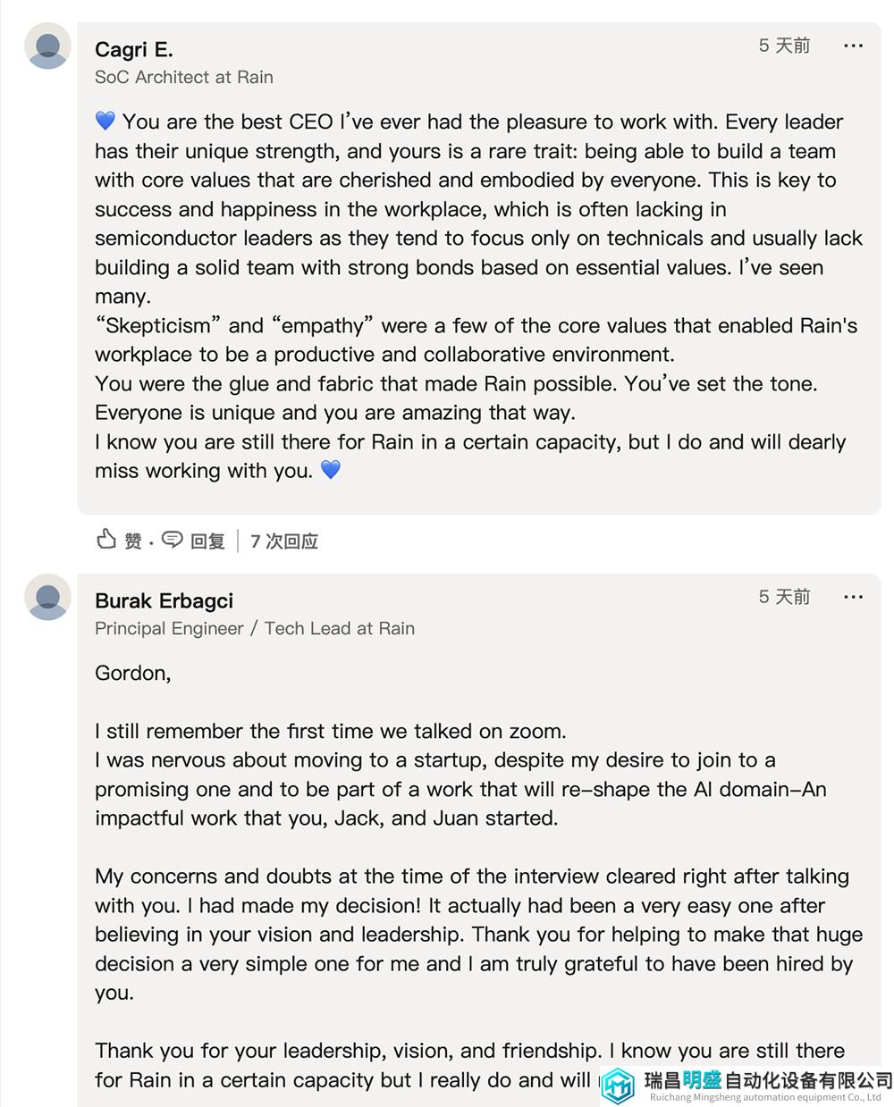Click the Ruichang Mingsheng hexagon logo icon
The width and height of the screenshot is (894, 1107).
pyautogui.click(x=618, y=1085)
